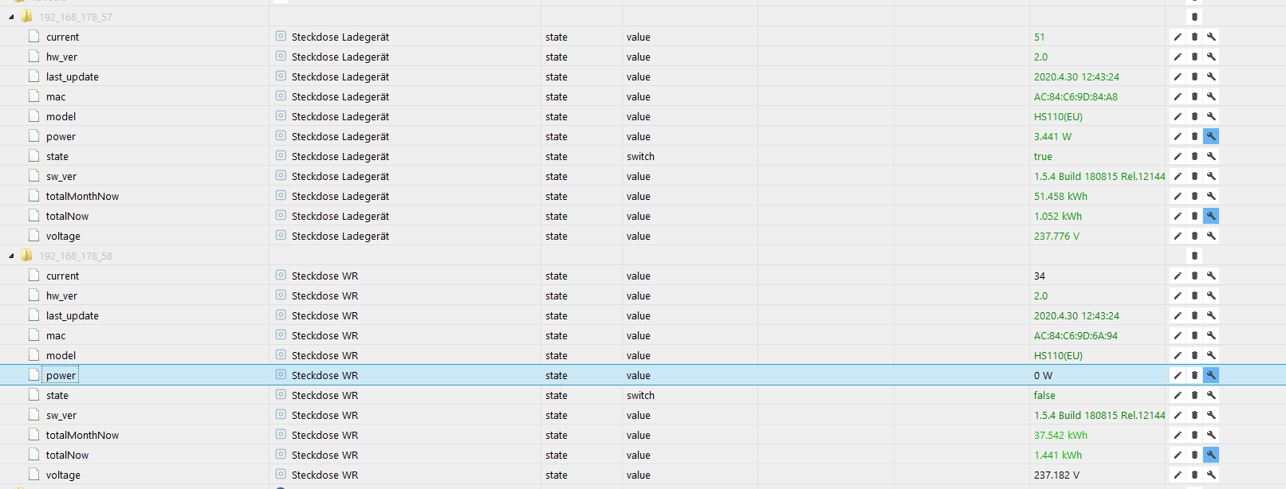Collapse the 192_168_178_57 folder arrow
This screenshot has height=489, width=1286.
point(11,17)
